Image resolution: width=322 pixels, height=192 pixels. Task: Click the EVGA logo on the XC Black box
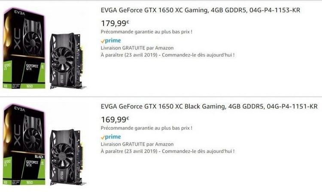[19, 109]
